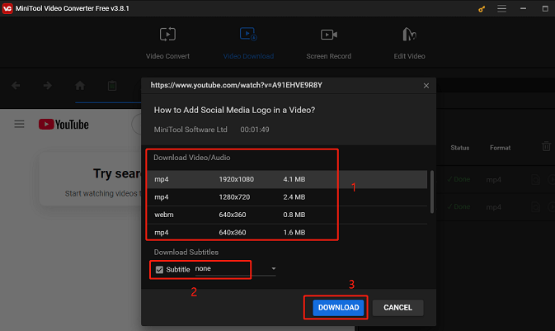This screenshot has width=555, height=331.
Task: Open the Screen Record tab
Action: pyautogui.click(x=328, y=44)
